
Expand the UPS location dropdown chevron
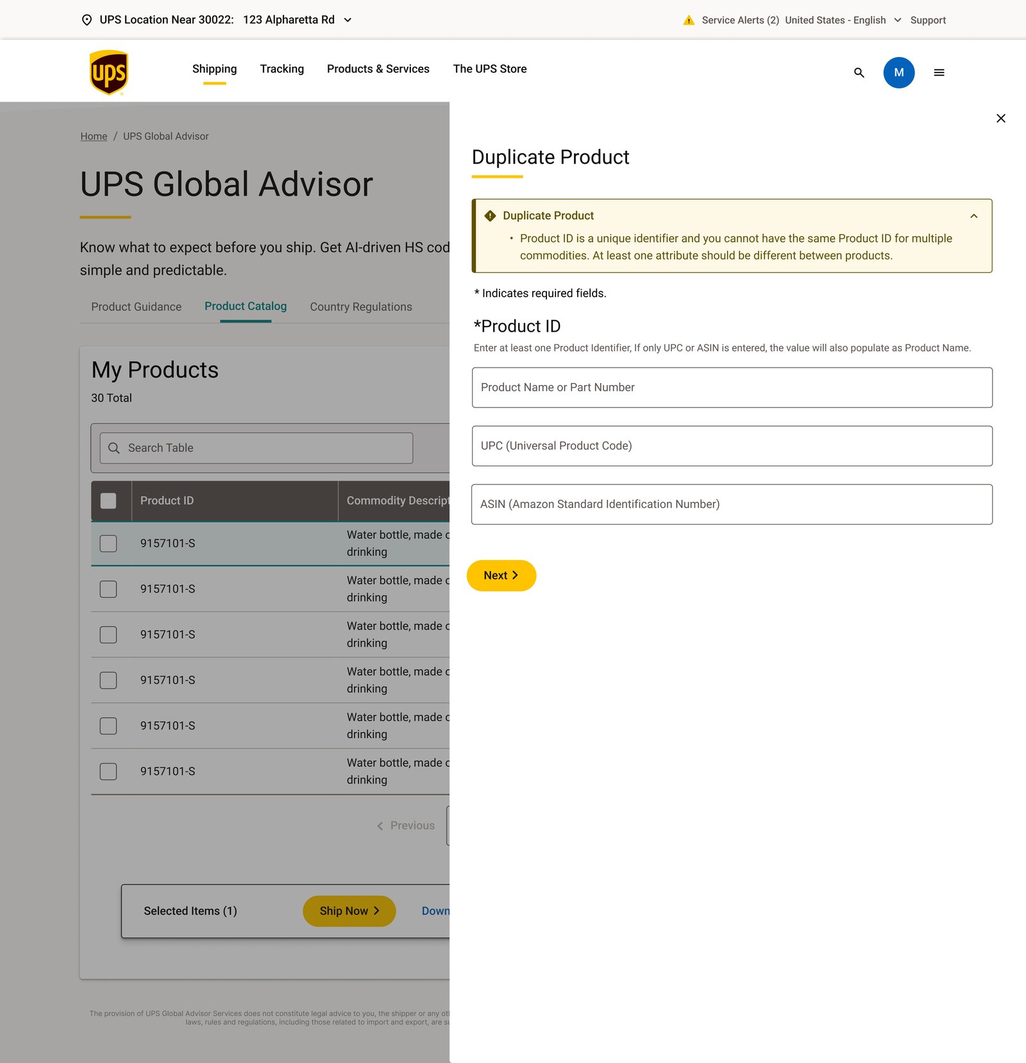348,20
